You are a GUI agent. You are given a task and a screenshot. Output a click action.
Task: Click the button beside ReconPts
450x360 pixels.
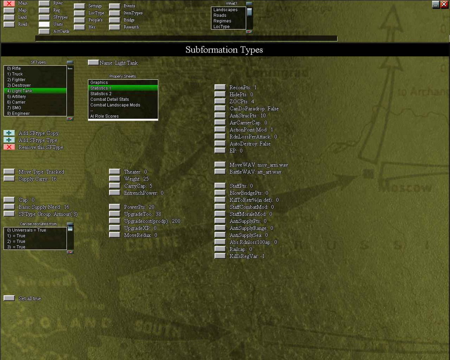[x=220, y=87]
